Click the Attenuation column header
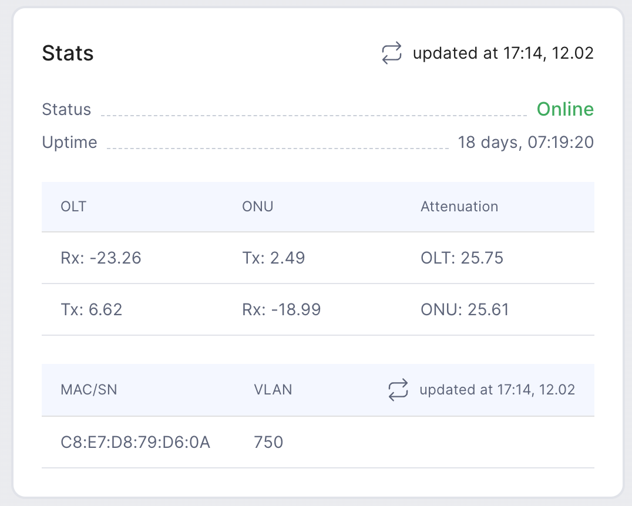 coord(459,207)
